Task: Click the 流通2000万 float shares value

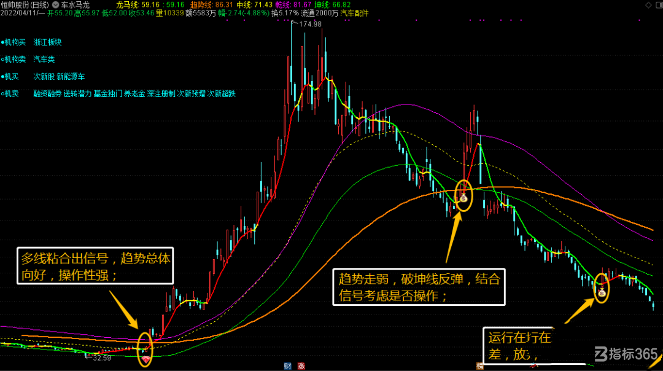Action: pos(319,13)
